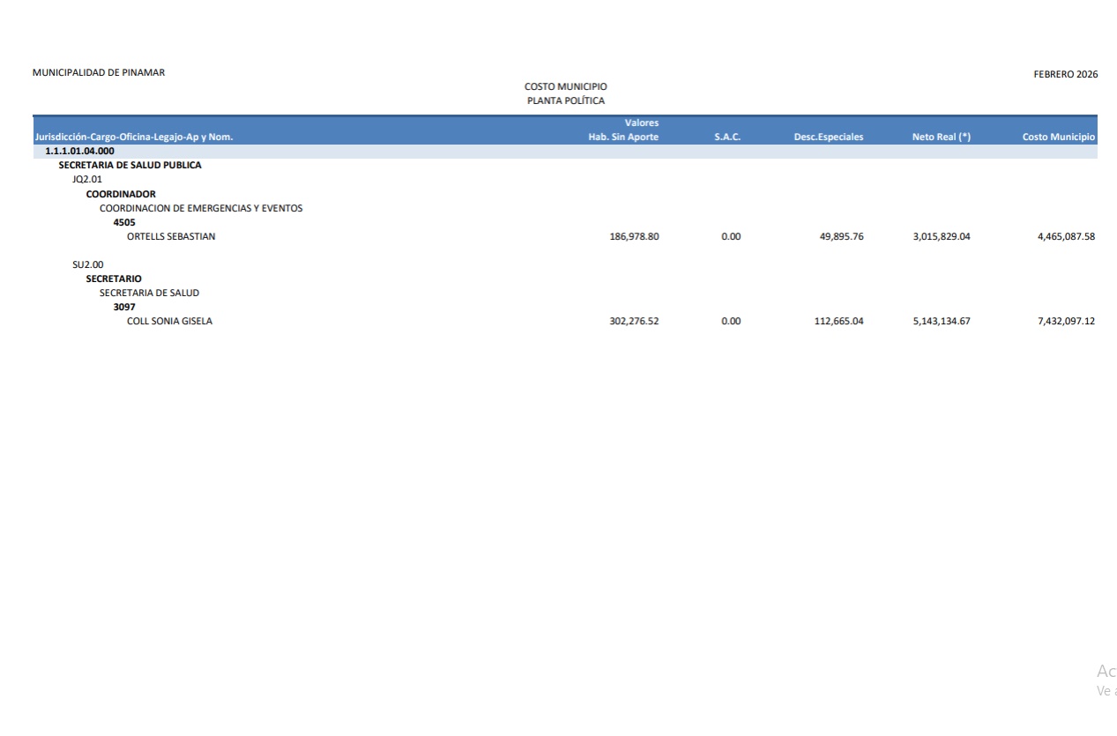Click the Desc.Especiales column header
This screenshot has width=1117, height=736.
(x=828, y=137)
